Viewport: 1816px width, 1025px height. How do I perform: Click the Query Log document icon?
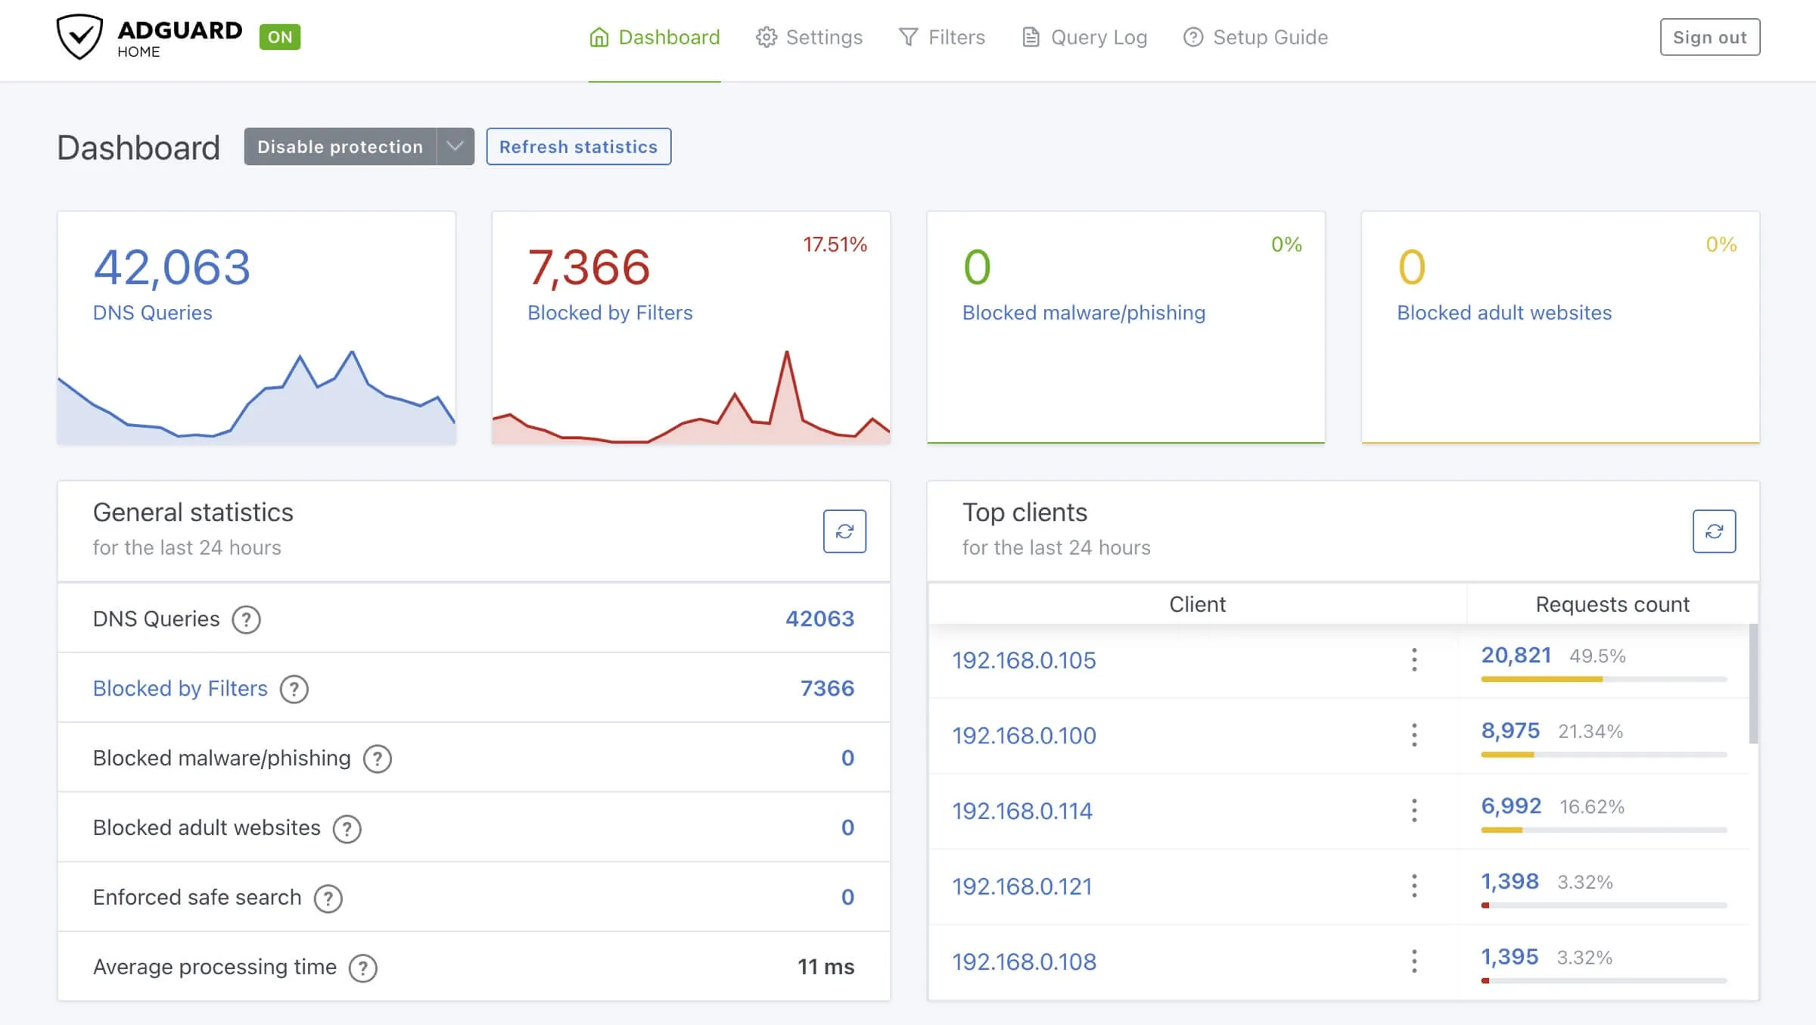click(x=1029, y=36)
